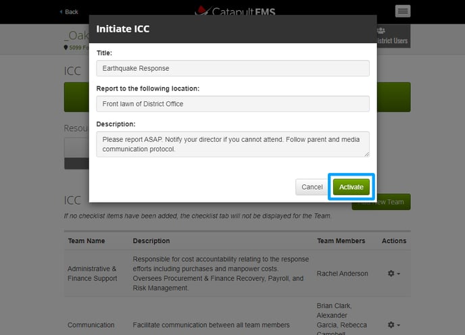This screenshot has height=335, width=465.
Task: Select the Rachel Anderson team member cell
Action: 342,274
